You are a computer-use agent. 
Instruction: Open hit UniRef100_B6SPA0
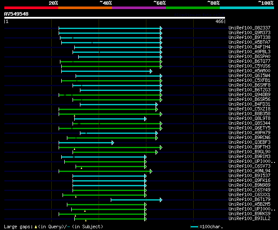click(249, 57)
